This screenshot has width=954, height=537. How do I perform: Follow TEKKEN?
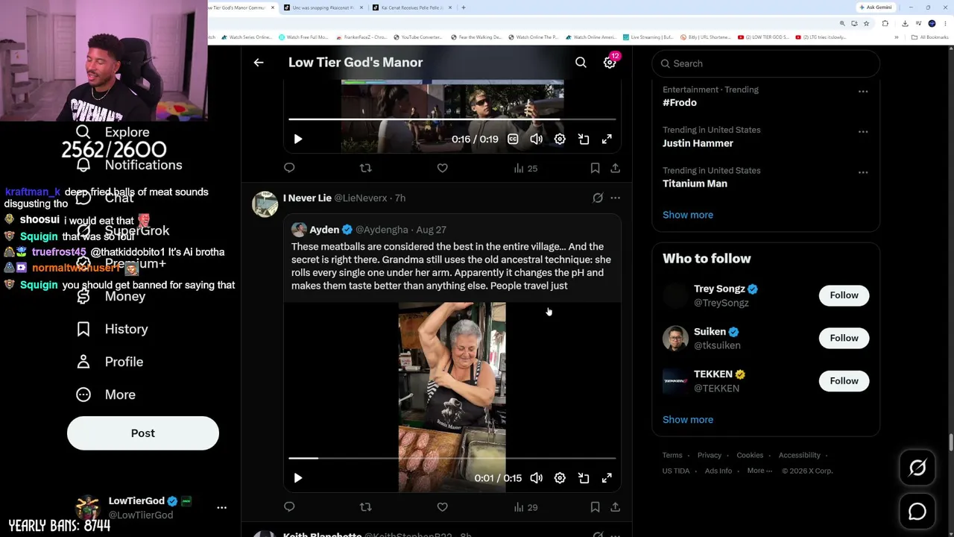coord(844,381)
